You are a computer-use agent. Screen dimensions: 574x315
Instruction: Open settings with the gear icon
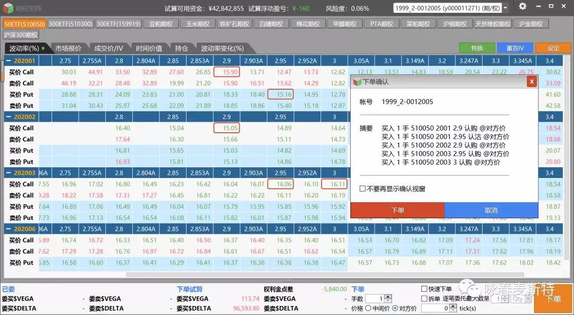pos(522,6)
